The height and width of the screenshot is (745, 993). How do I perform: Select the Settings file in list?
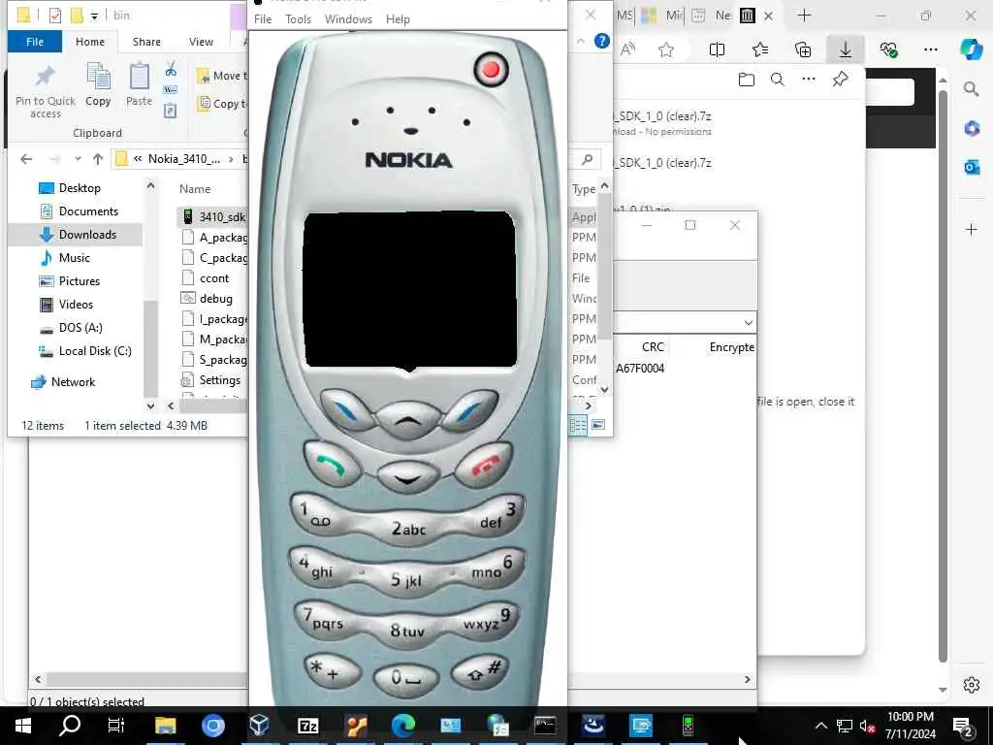[x=219, y=380]
